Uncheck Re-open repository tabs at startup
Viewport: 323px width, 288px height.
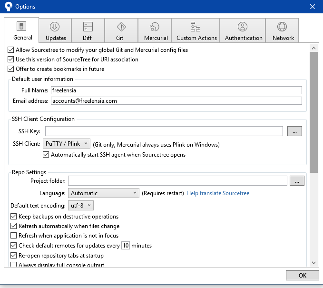click(x=14, y=256)
